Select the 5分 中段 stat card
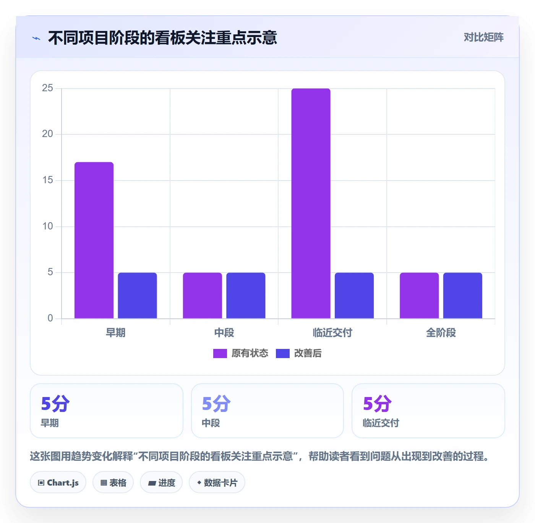The width and height of the screenshot is (535, 523). coord(267,411)
